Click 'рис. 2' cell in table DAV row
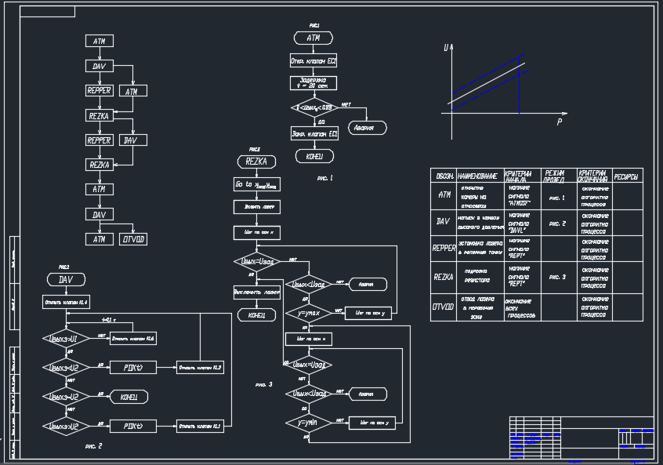Screen dimensions: 663x465 (559, 223)
